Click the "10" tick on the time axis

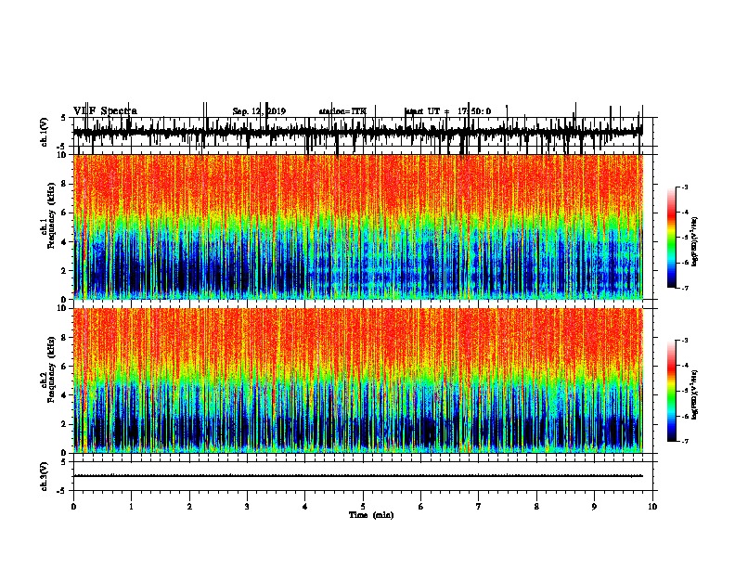coord(652,507)
